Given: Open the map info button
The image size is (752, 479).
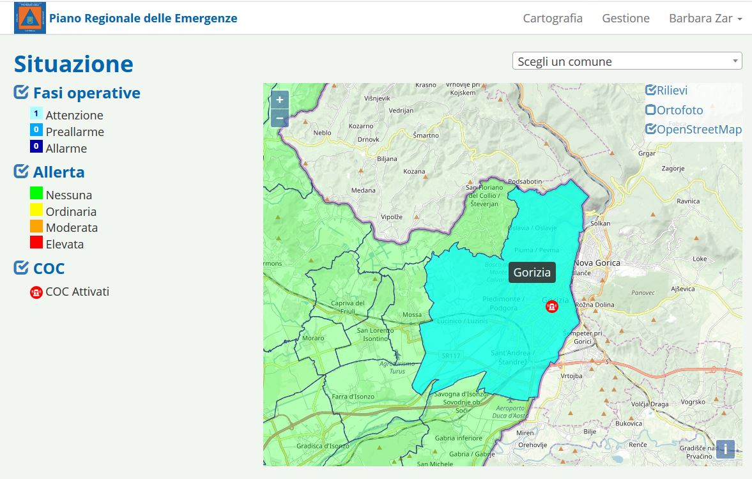Looking at the screenshot, I should pyautogui.click(x=725, y=449).
